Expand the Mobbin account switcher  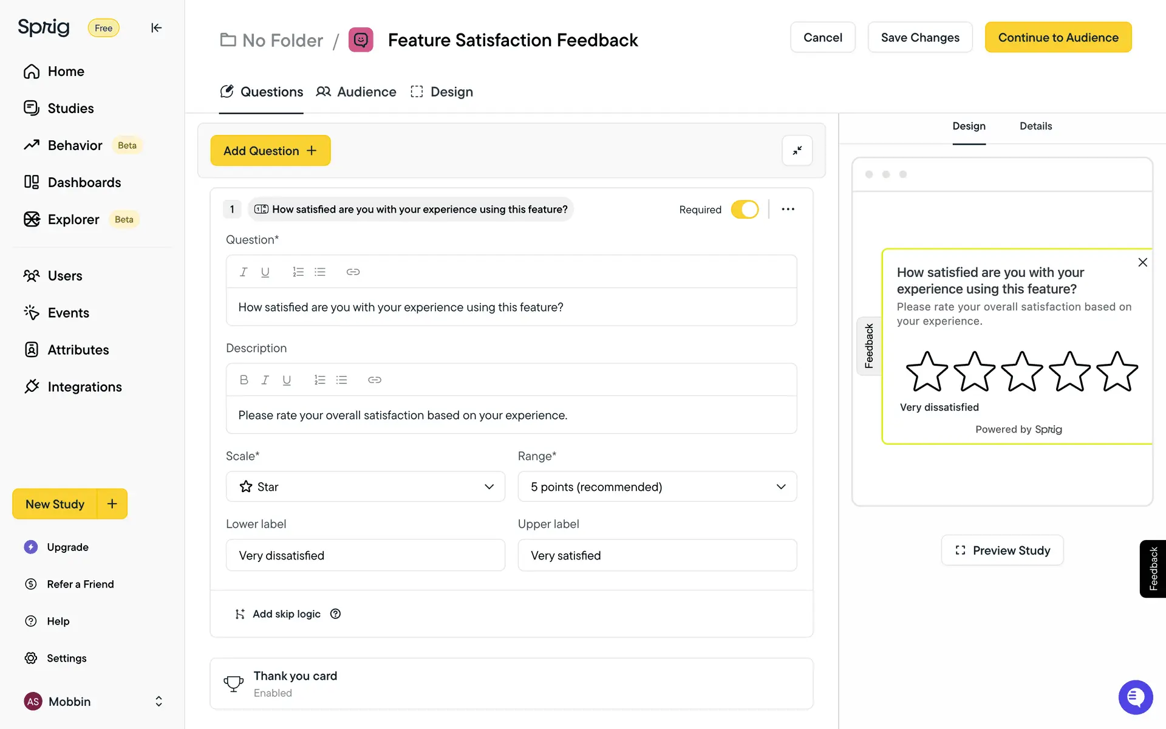pos(159,701)
